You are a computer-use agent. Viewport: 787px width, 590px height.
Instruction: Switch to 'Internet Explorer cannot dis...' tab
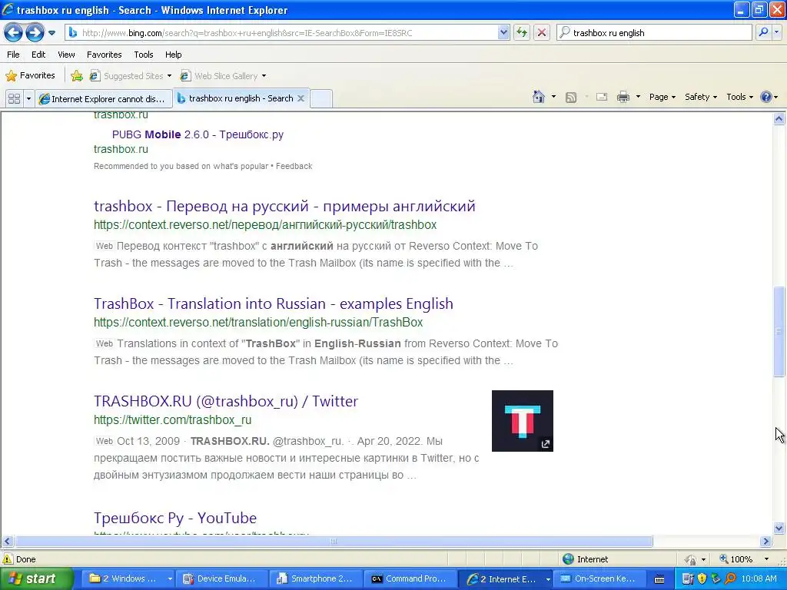(104, 99)
